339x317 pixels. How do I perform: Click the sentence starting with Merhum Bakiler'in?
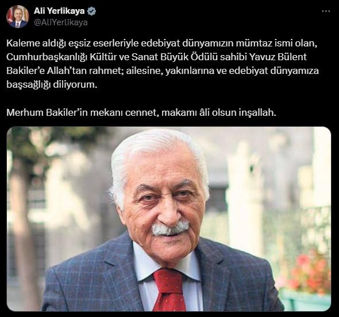(141, 112)
